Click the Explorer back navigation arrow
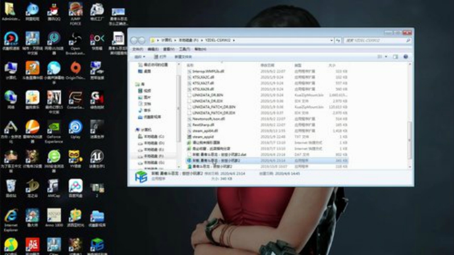 click(134, 40)
